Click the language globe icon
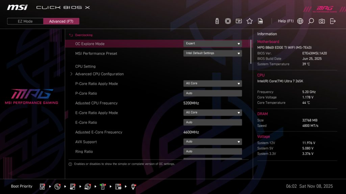 coord(300,21)
